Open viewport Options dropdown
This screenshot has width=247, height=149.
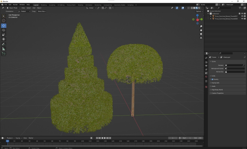point(199,11)
